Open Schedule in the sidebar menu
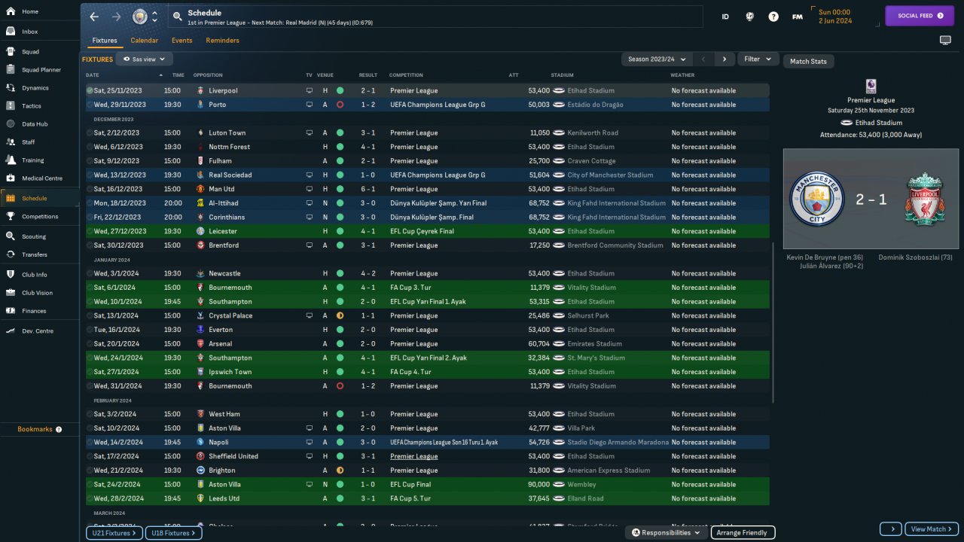This screenshot has width=964, height=542. [39, 198]
